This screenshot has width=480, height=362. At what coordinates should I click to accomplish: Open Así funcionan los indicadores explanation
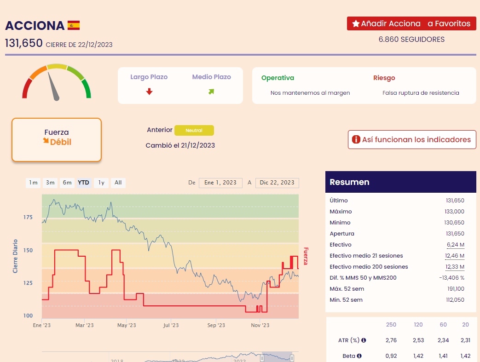(x=412, y=139)
